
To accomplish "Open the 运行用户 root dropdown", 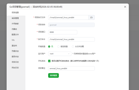I will tap(60, 54).
